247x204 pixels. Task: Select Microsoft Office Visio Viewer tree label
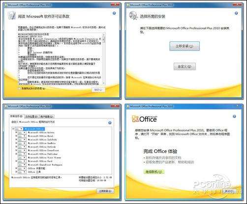coord(44,158)
